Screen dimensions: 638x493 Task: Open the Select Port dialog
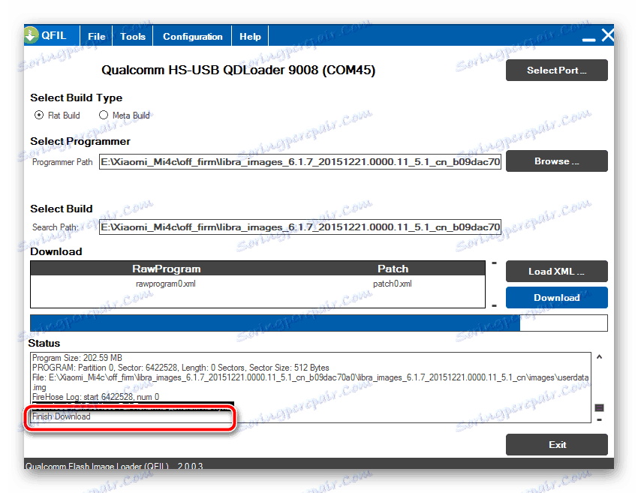[x=556, y=70]
